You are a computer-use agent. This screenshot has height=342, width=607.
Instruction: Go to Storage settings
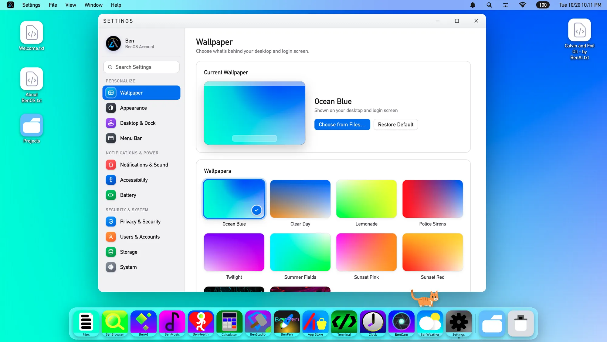tap(141, 252)
